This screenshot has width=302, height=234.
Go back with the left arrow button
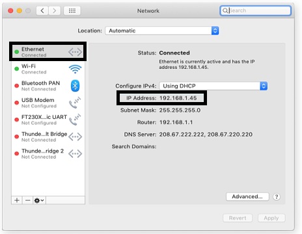[42, 10]
